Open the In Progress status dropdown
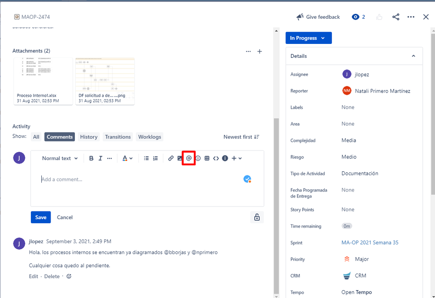The width and height of the screenshot is (435, 298). [x=308, y=38]
